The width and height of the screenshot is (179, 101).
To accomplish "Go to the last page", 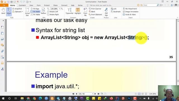I will pos(98,94).
